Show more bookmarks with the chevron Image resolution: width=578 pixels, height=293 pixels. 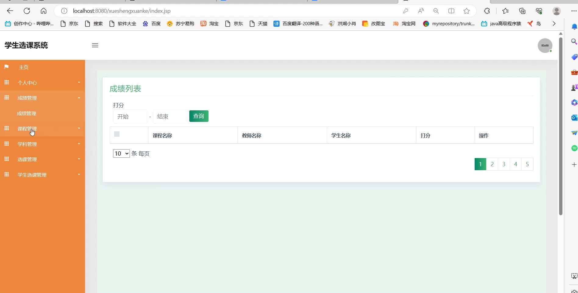tap(554, 24)
